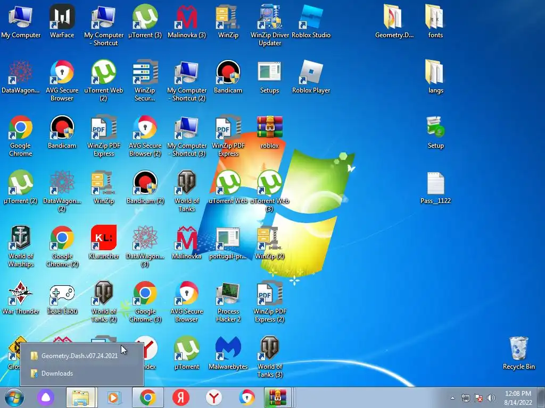The height and width of the screenshot is (408, 545).
Task: Open the WarFace desktop shortcut
Action: pyautogui.click(x=62, y=21)
